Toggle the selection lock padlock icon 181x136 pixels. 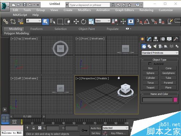pyautogui.click(x=34, y=128)
